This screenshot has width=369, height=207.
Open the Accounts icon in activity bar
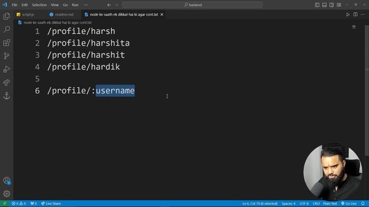click(6, 181)
